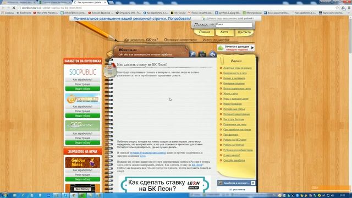Click the Windows Start button
The height and width of the screenshot is (198, 352).
[x=4, y=195]
